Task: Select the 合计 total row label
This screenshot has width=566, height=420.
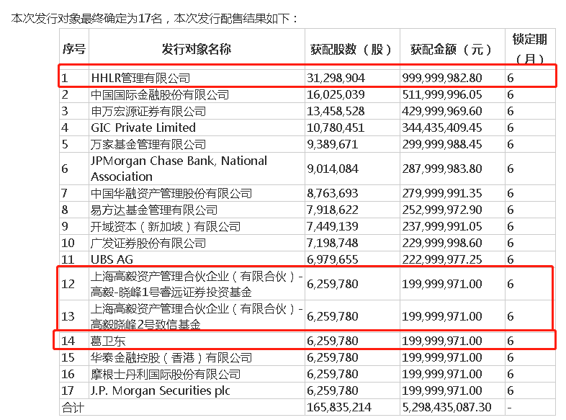Action: [73, 408]
